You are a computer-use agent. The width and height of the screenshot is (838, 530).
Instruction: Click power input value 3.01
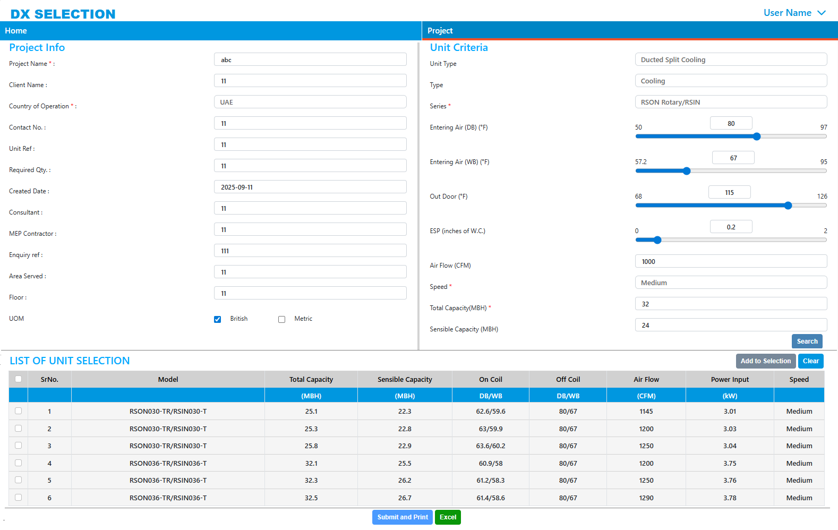point(730,411)
